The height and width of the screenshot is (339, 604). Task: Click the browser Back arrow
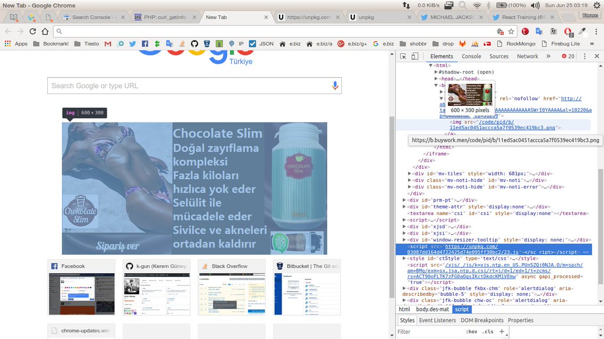[x=8, y=31]
